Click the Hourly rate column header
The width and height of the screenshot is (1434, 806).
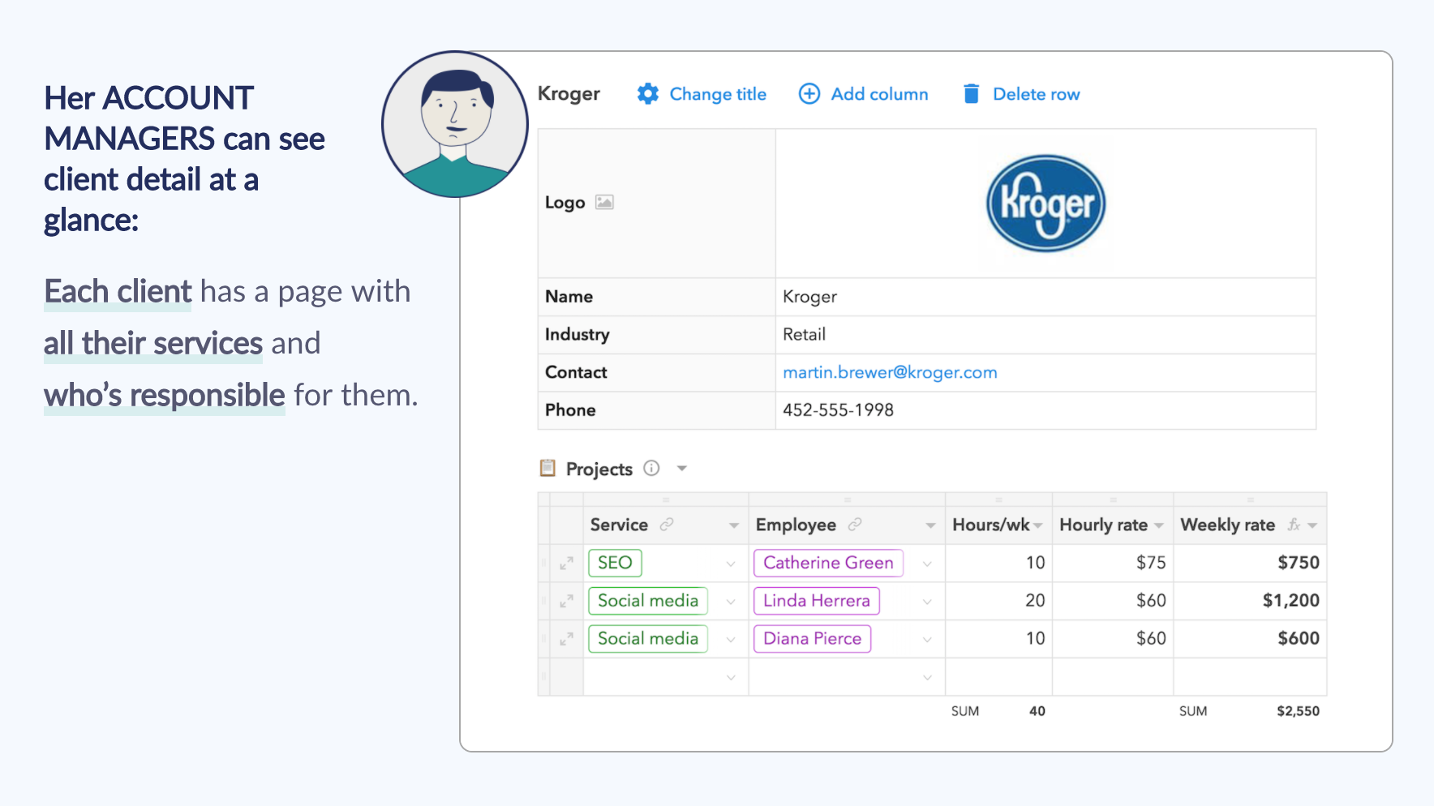click(1113, 525)
